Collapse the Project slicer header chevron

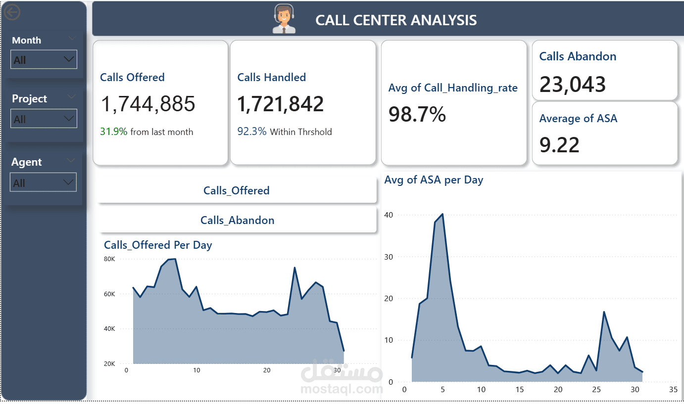(x=72, y=96)
